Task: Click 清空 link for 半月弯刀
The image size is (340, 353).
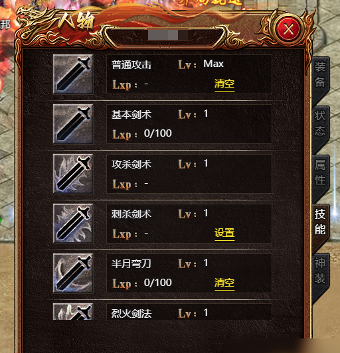Action: 224,283
